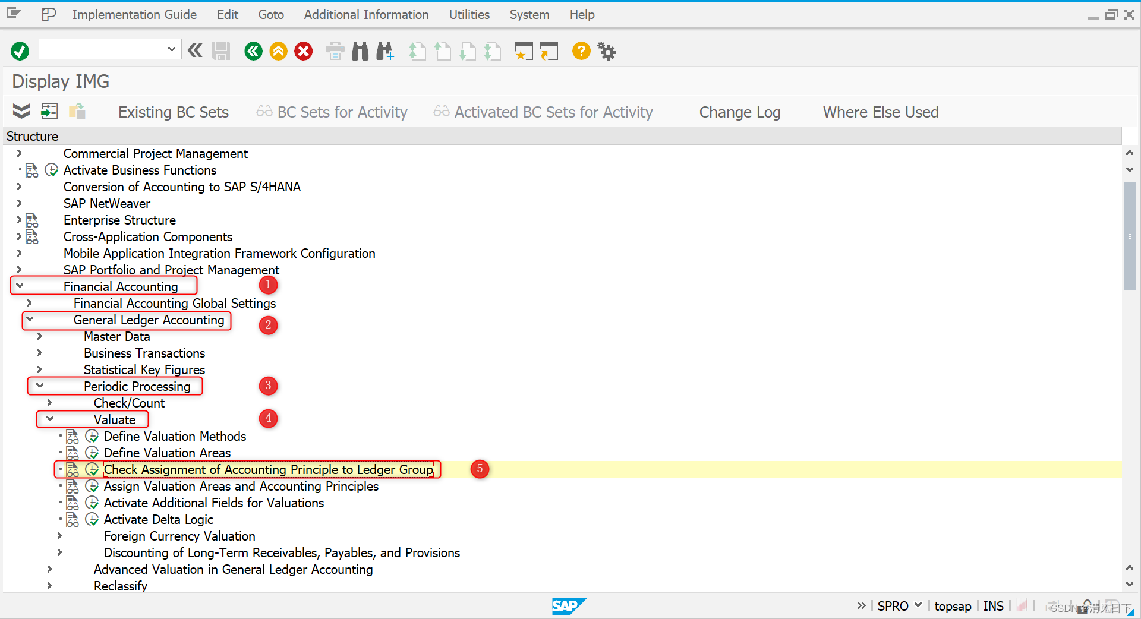Click the Position on node icon

(49, 111)
